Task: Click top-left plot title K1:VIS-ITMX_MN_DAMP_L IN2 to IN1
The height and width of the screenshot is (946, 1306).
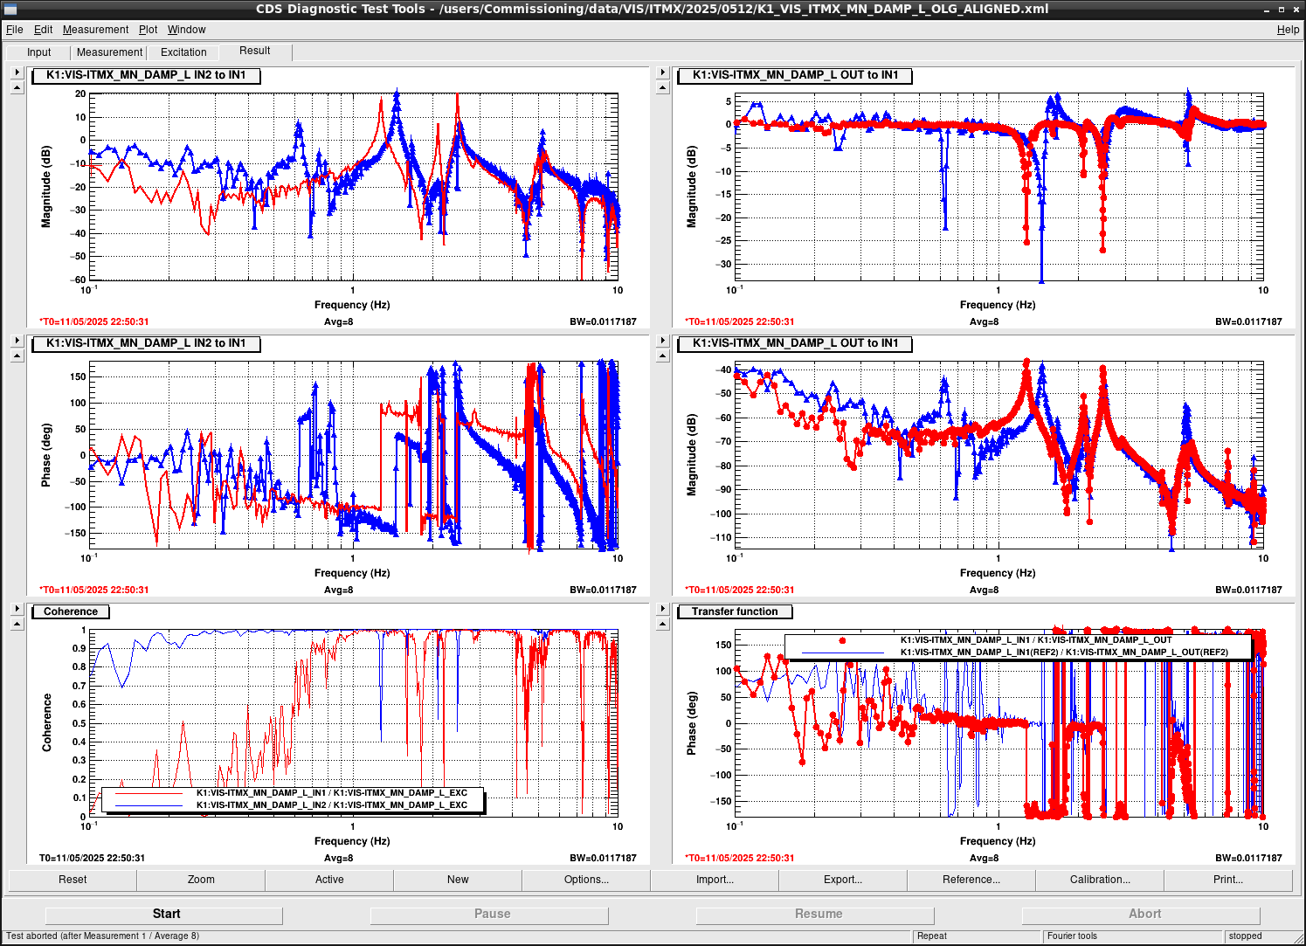Action: (146, 75)
